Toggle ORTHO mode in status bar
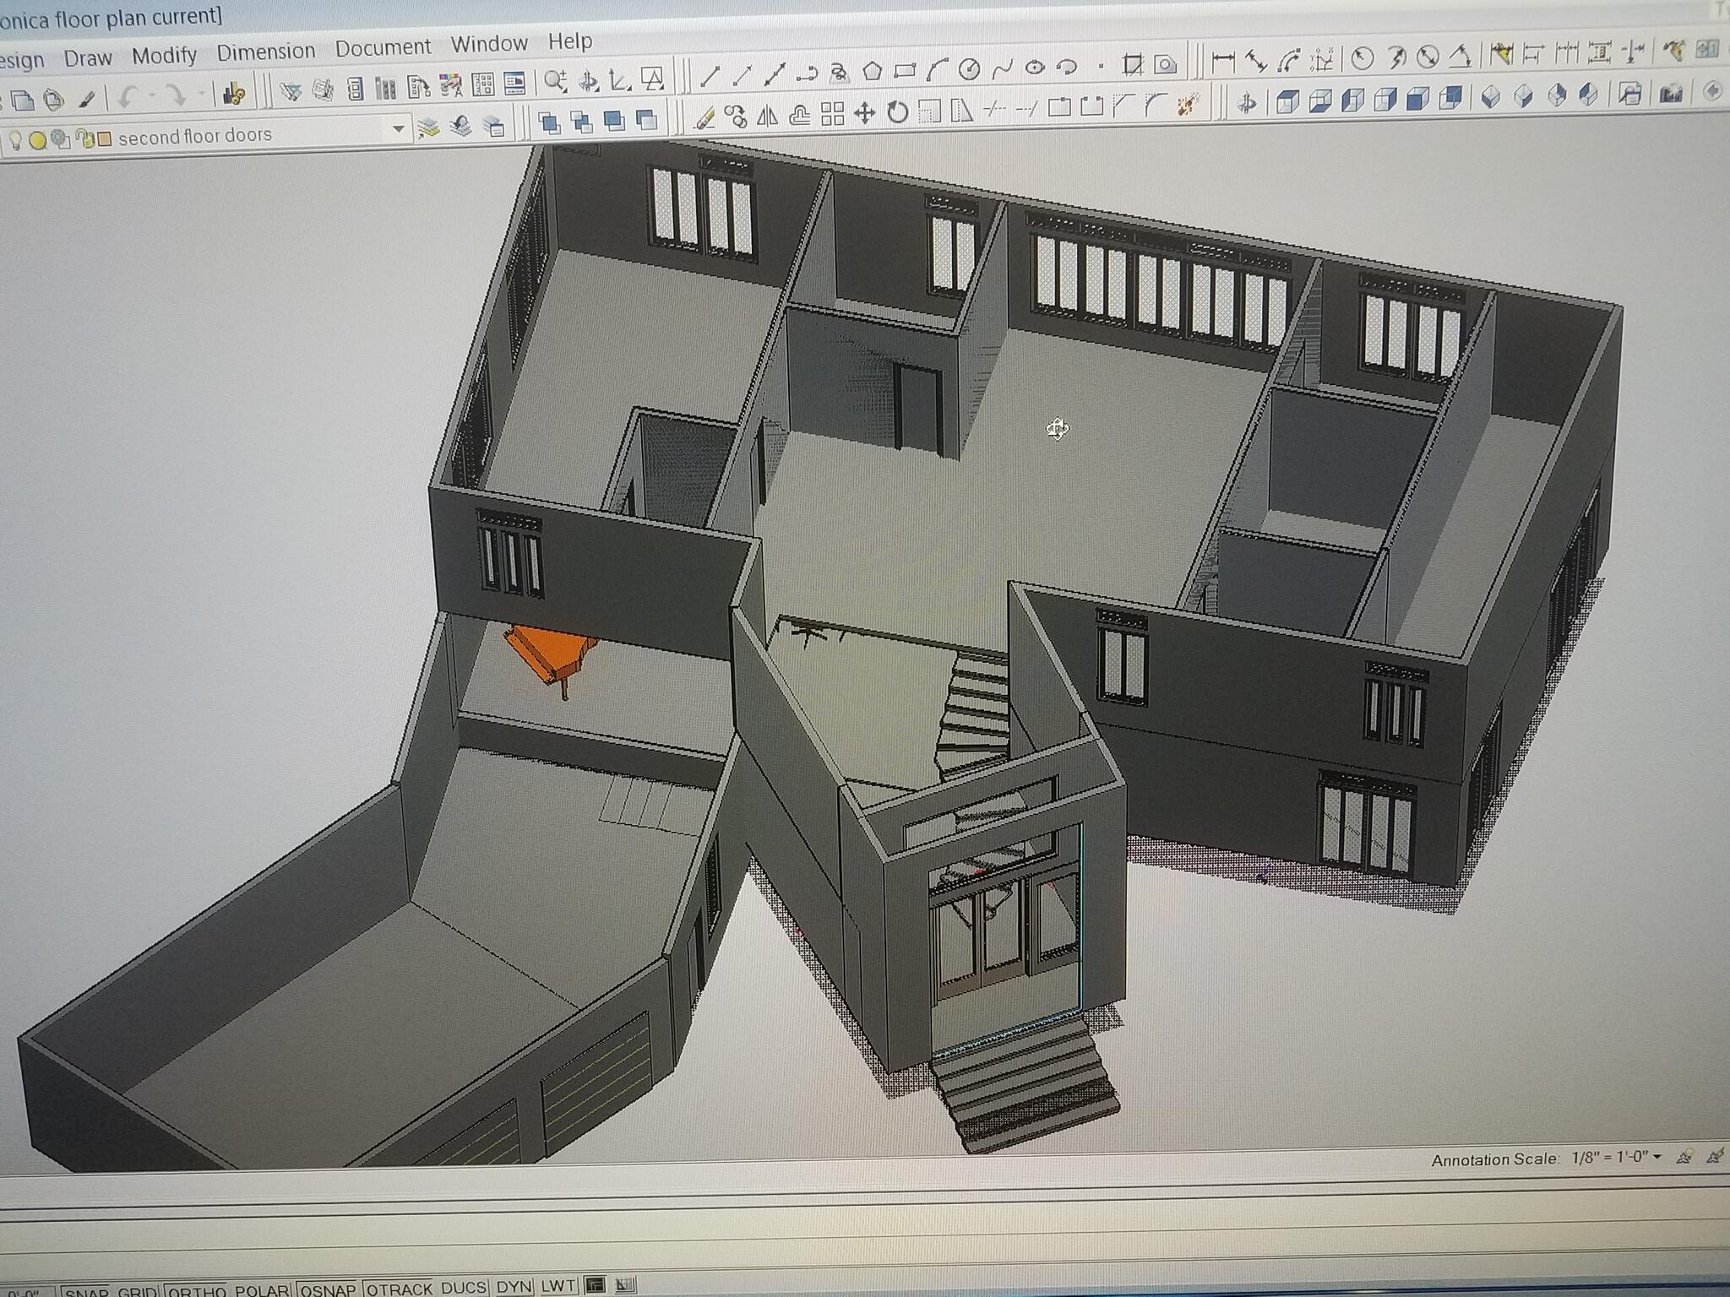1730x1297 pixels. [x=196, y=1291]
